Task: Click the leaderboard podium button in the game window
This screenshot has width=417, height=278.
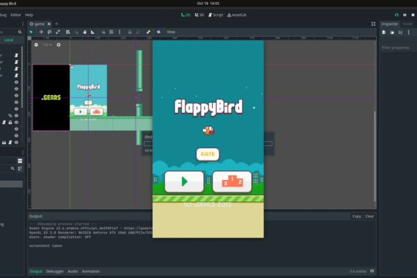Action: point(232,181)
